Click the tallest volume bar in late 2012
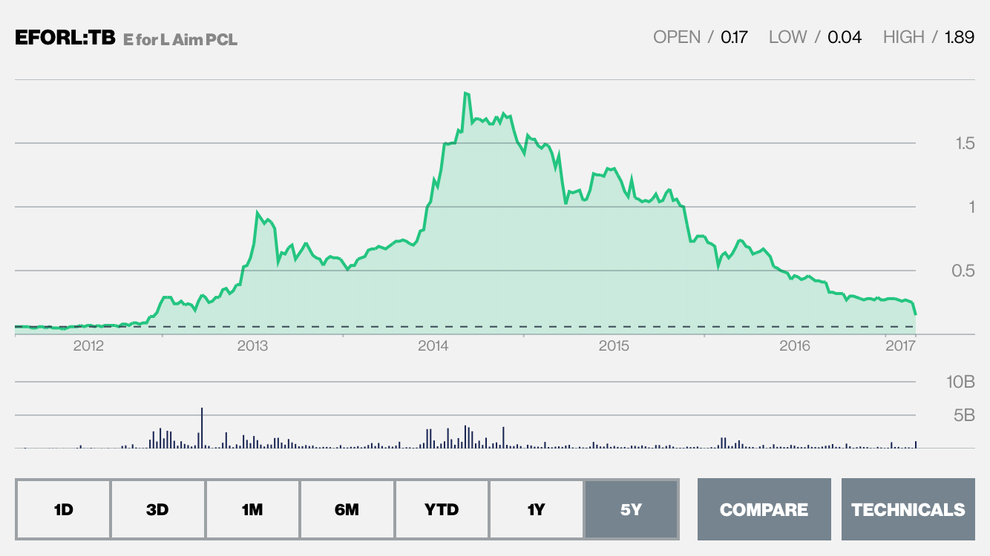The image size is (990, 556). pyautogui.click(x=202, y=428)
